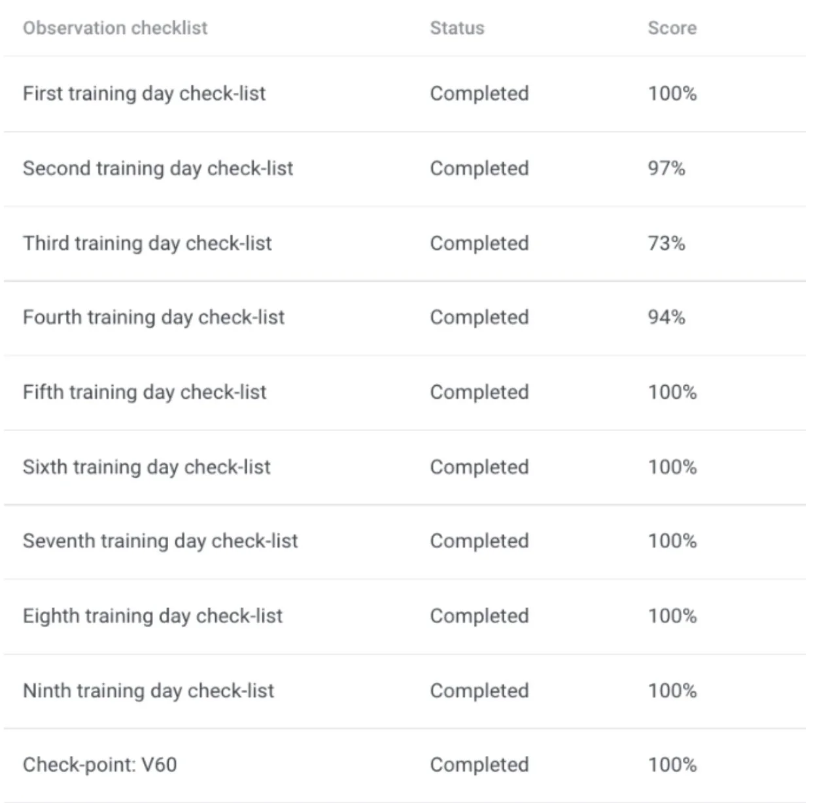Open the First training day check-list
Viewport: 815px width, 803px height.
144,94
